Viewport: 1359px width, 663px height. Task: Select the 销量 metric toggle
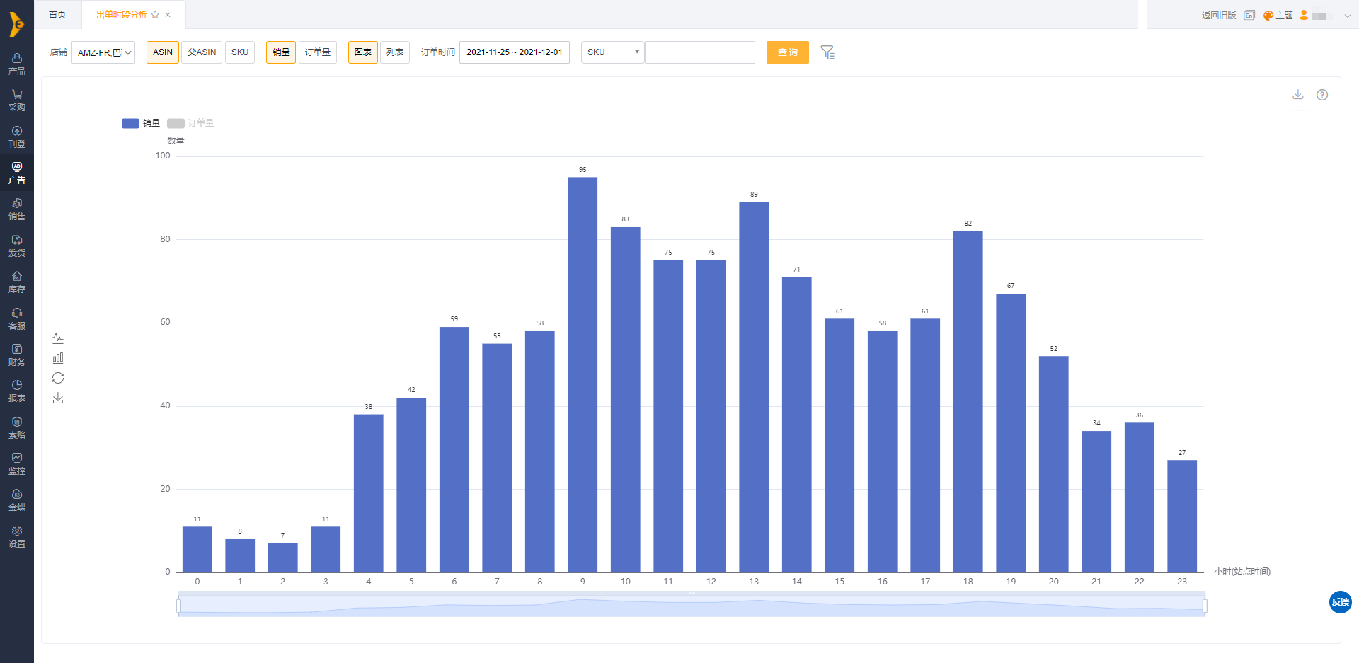(281, 52)
